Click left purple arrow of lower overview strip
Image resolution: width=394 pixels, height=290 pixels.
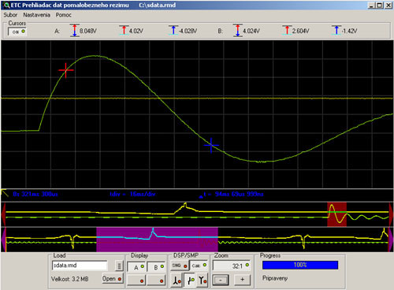coord(3,240)
